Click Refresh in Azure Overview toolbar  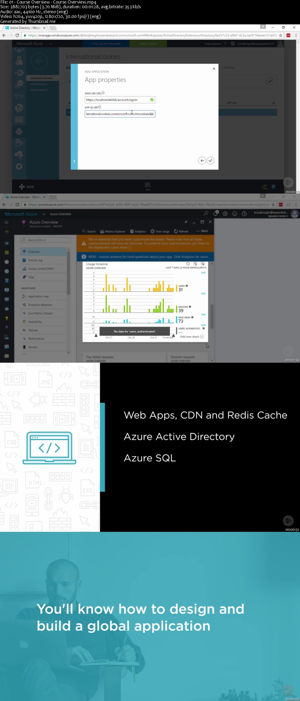click(x=181, y=231)
